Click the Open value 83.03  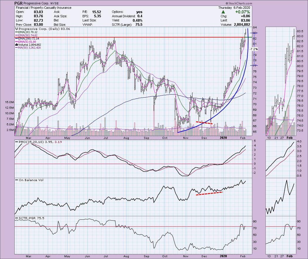38,12
